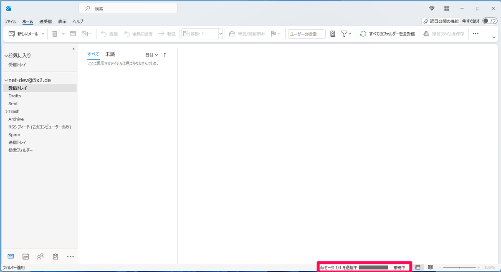
Task: Open the ヘルプ tab
Action: click(78, 21)
